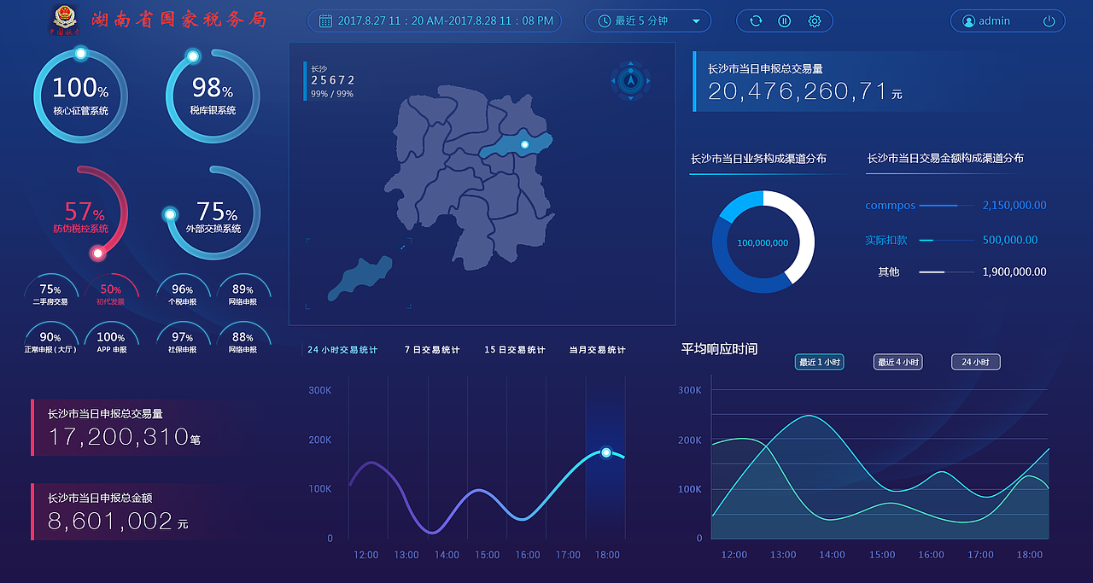Click the Changsha location marker on map
Screen dimensions: 1093x583
click(x=524, y=144)
